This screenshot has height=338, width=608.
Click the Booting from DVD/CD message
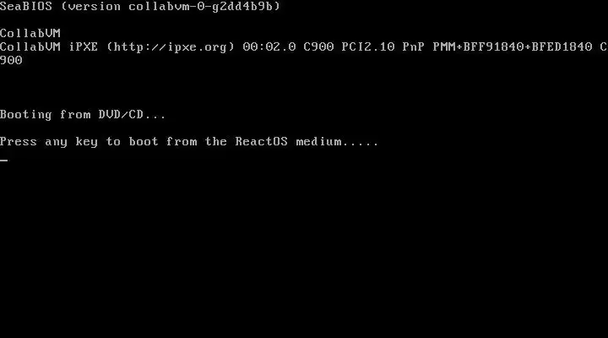83,114
